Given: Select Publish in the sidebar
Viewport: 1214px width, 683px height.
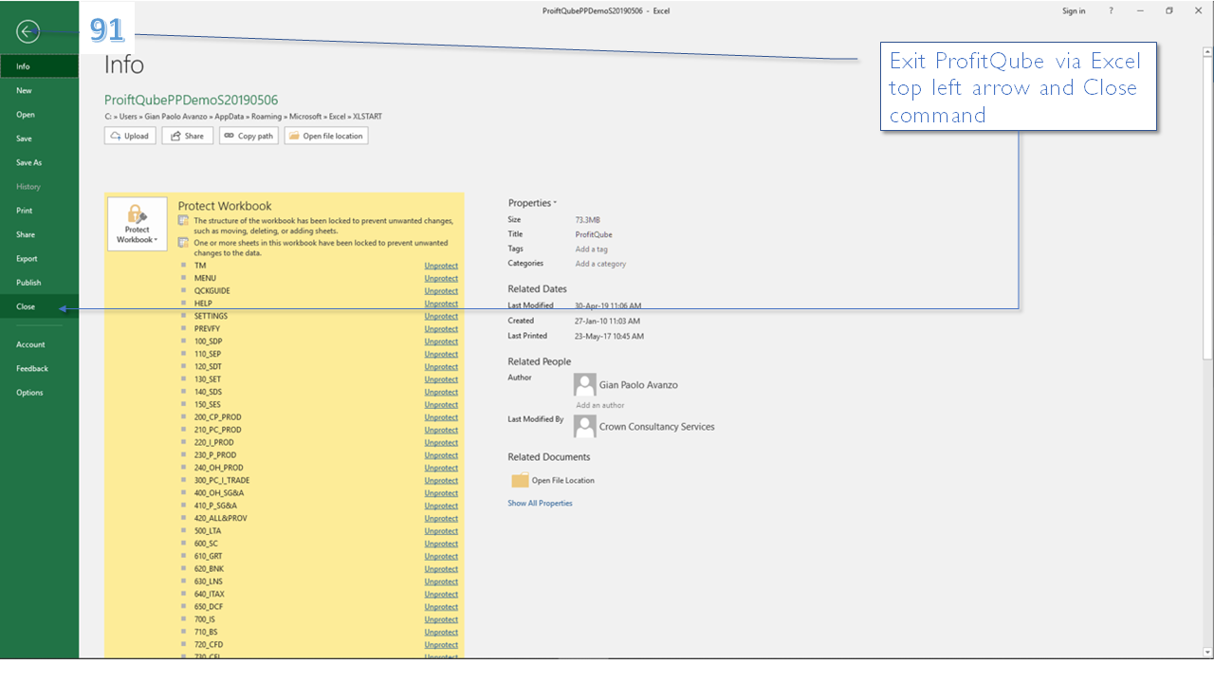Looking at the screenshot, I should [39, 283].
